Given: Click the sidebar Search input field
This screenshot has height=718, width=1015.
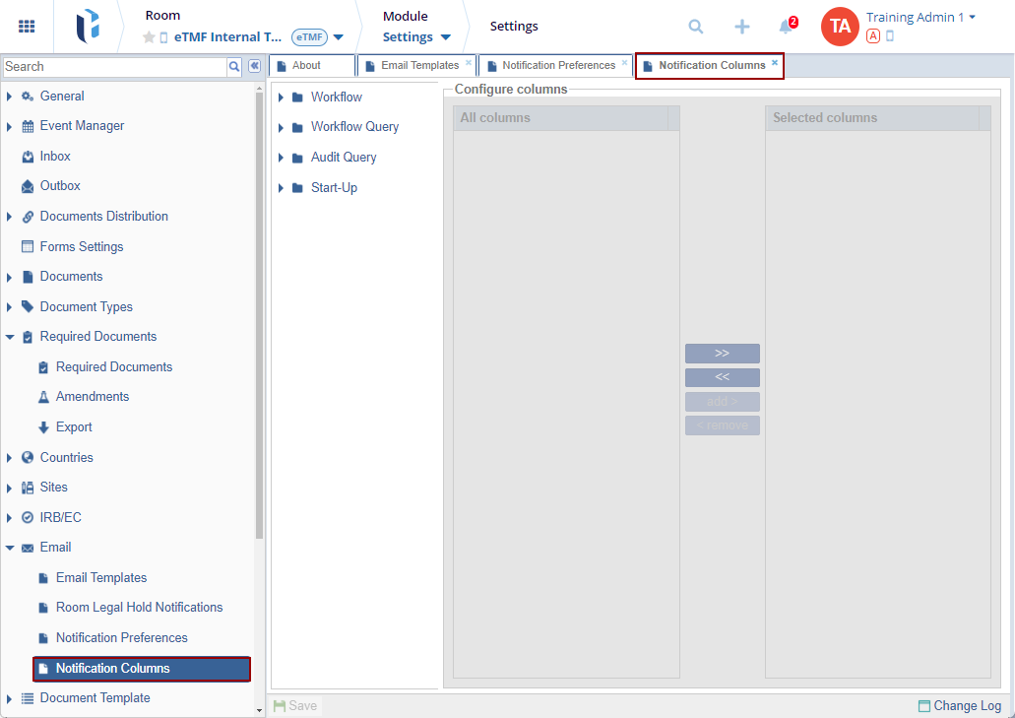Looking at the screenshot, I should [x=114, y=66].
